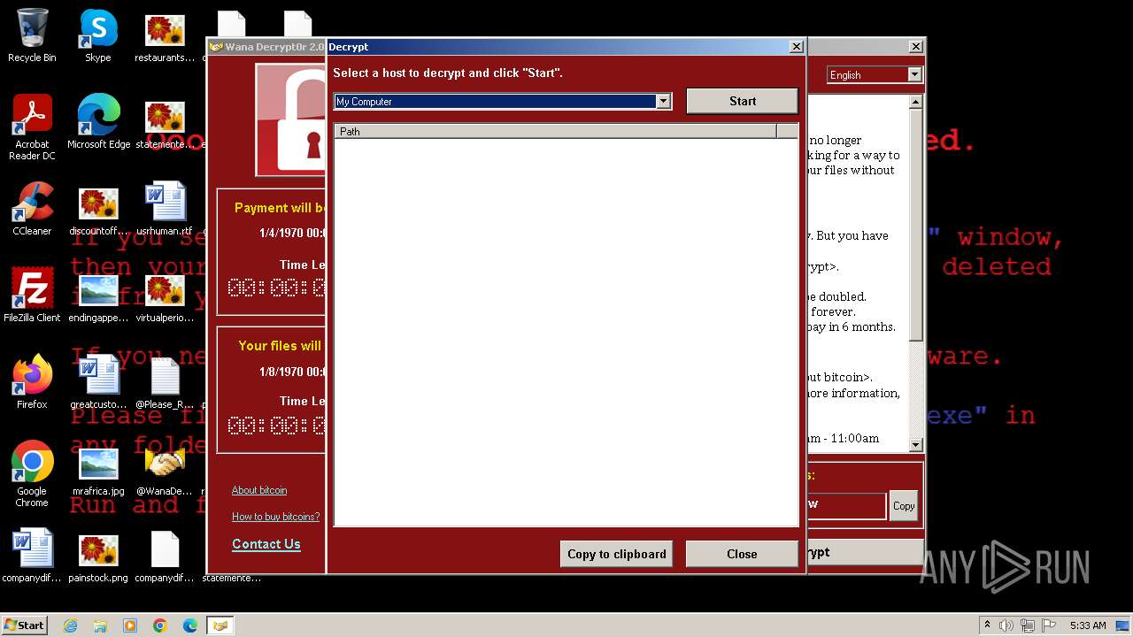This screenshot has height=637, width=1133.
Task: Select the discountoff image file
Action: point(98,211)
